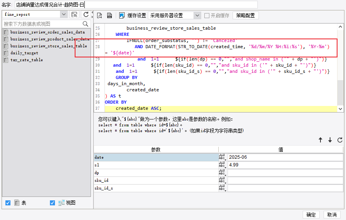
Task: Click the days_in_month line 33
Action: [x=127, y=84]
